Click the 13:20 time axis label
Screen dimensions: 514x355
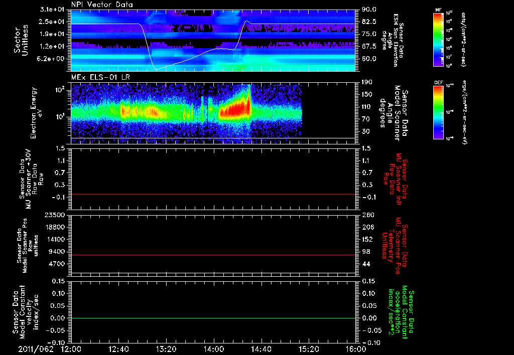(166, 349)
